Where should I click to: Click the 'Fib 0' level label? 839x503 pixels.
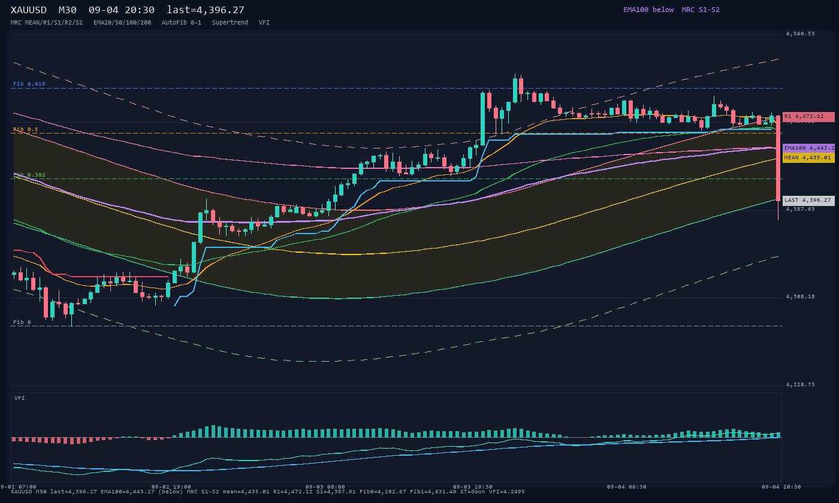click(22, 322)
